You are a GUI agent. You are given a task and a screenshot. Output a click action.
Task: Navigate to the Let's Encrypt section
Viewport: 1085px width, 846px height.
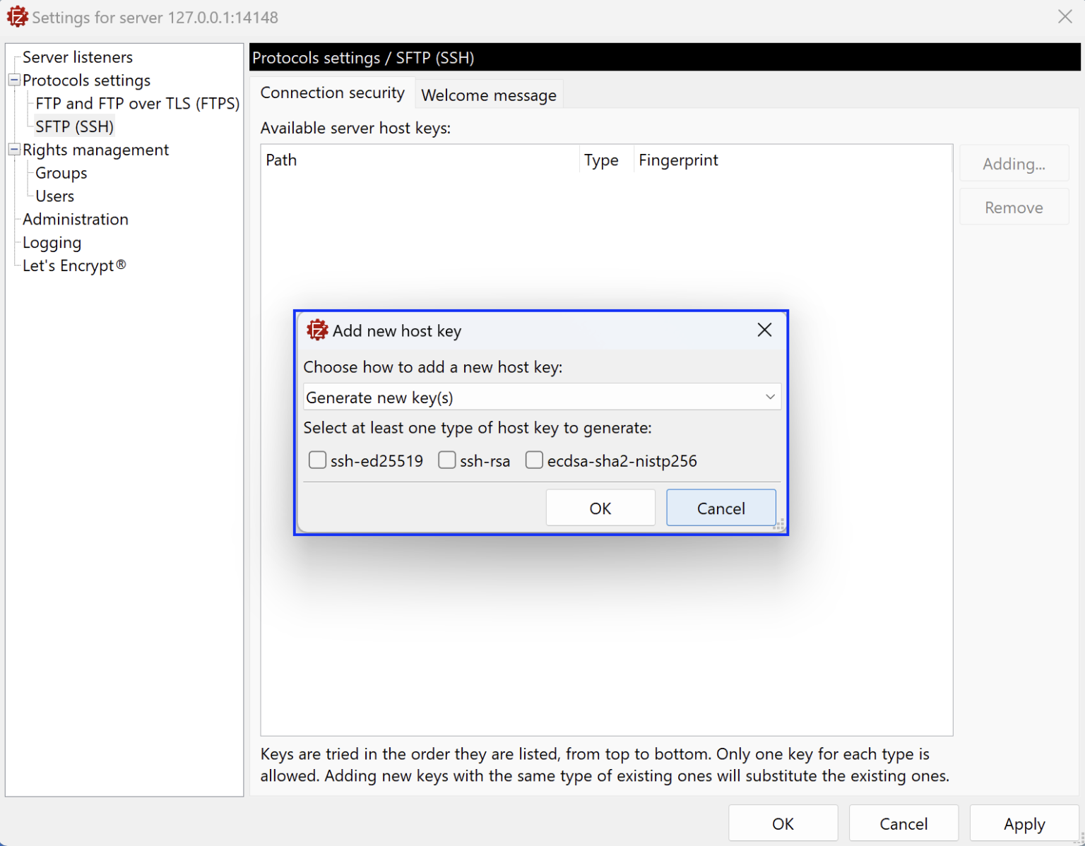(73, 266)
